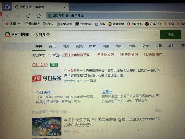Open a new tab with plus icon
The height and width of the screenshot is (139, 185).
click(x=73, y=7)
